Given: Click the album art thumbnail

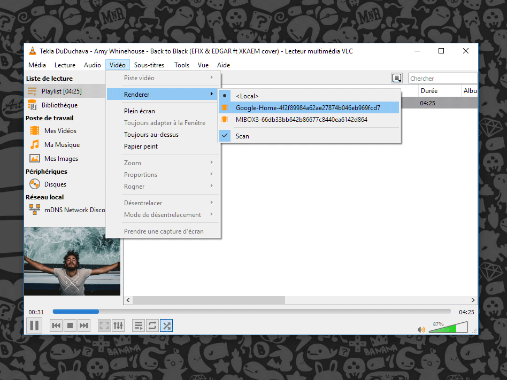Looking at the screenshot, I should (x=72, y=261).
